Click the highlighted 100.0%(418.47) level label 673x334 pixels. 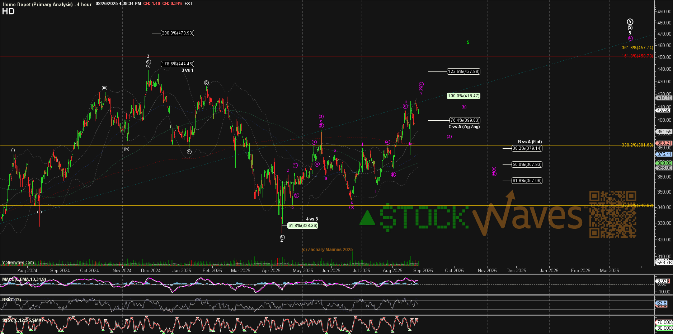pyautogui.click(x=463, y=96)
